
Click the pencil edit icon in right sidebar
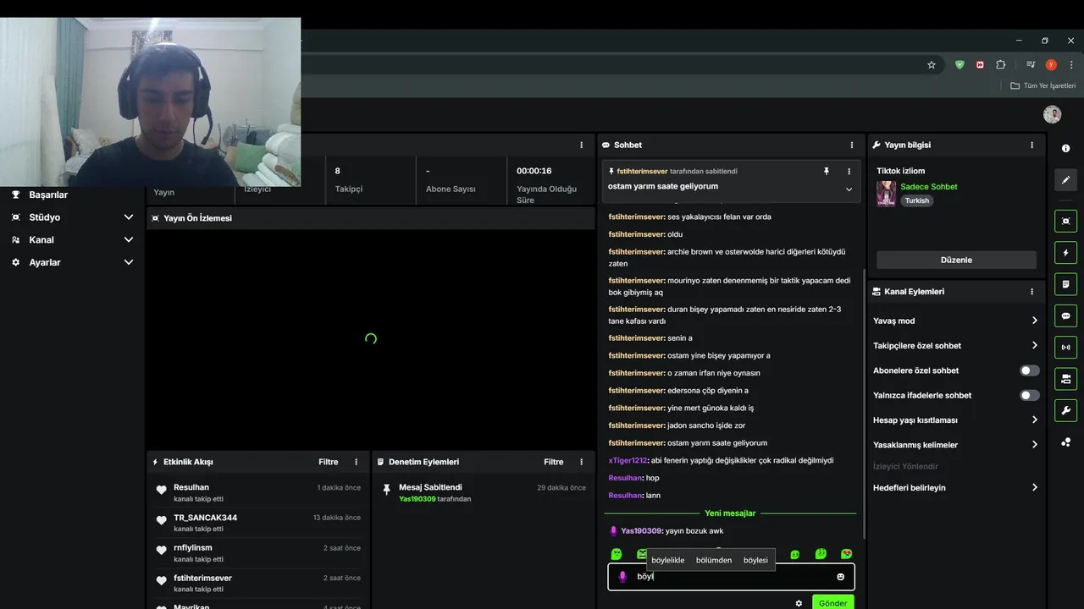(1065, 179)
